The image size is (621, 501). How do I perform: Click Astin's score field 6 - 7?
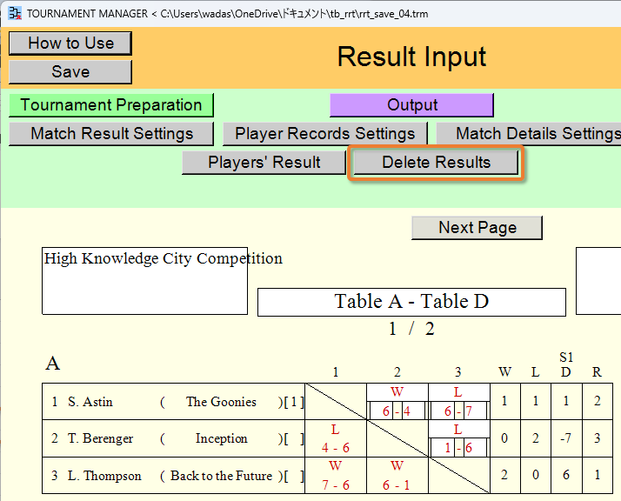click(x=458, y=411)
